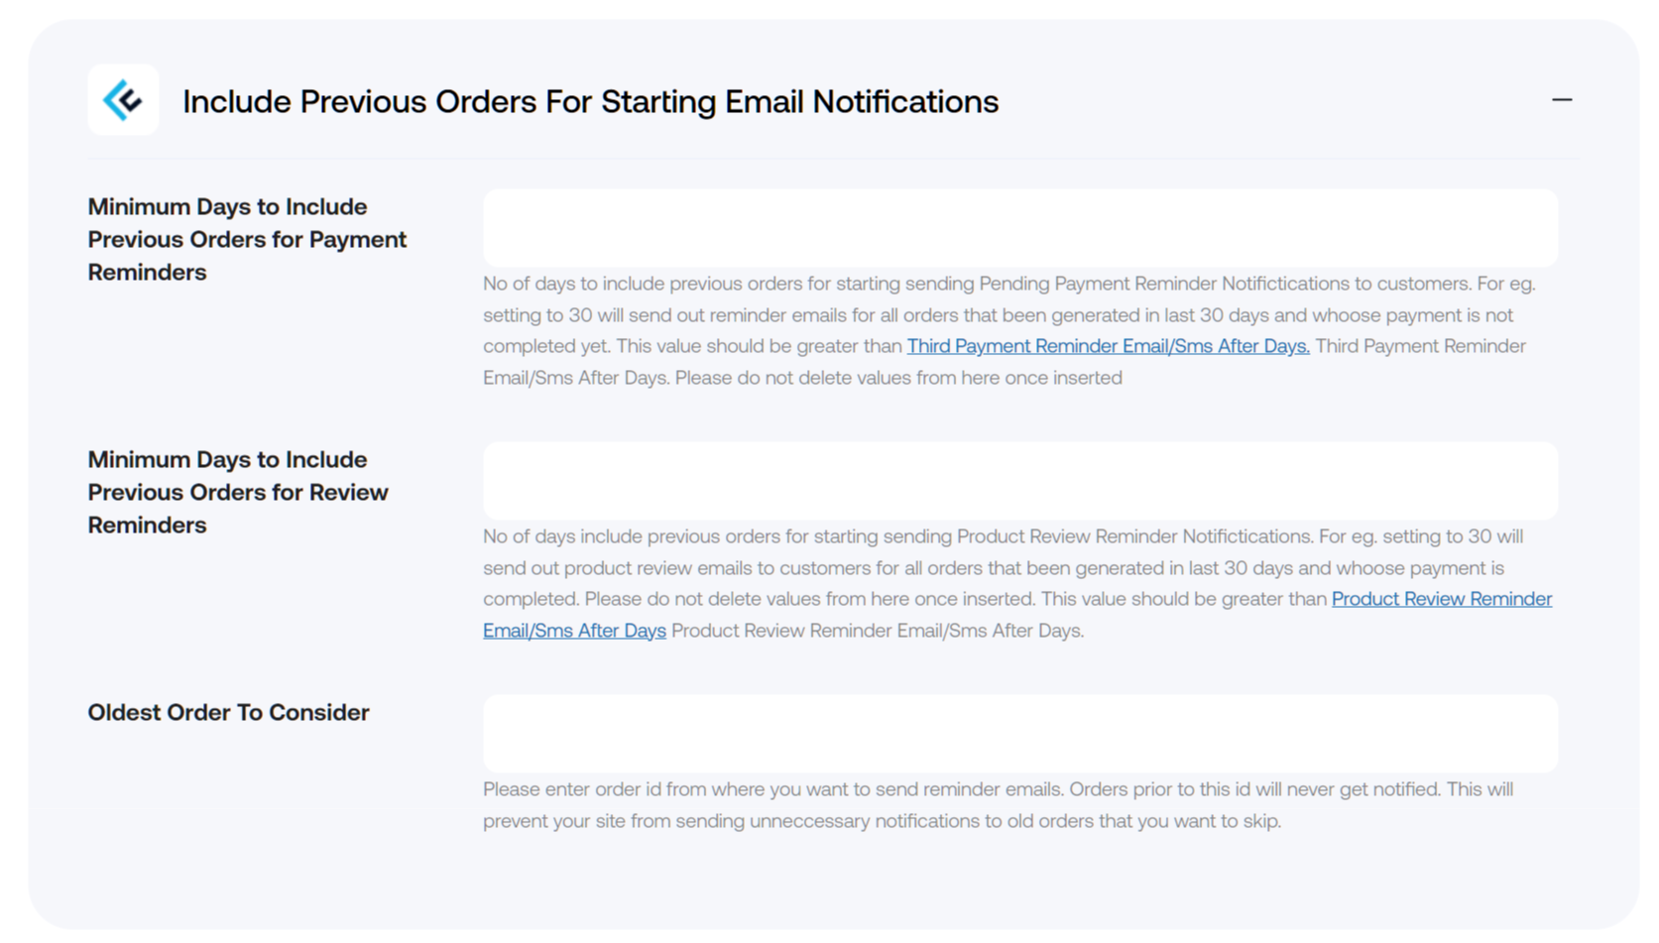Click label Minimum Days for Payment Reminders
Viewport: 1659px width, 943px height.
(247, 239)
